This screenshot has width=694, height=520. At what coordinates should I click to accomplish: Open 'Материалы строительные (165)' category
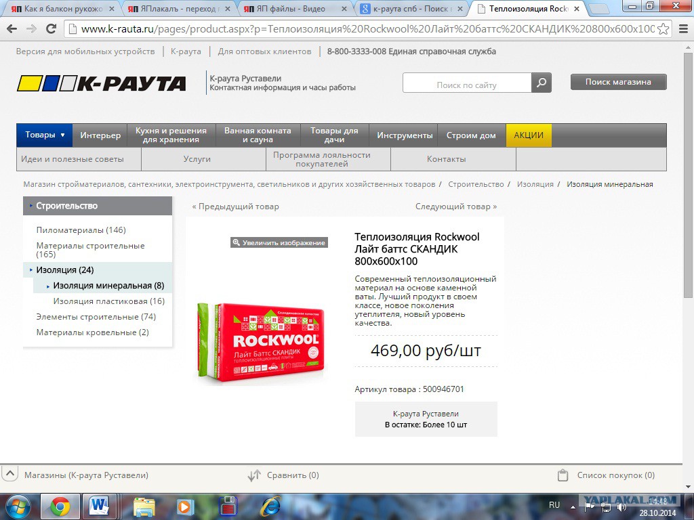coord(90,250)
